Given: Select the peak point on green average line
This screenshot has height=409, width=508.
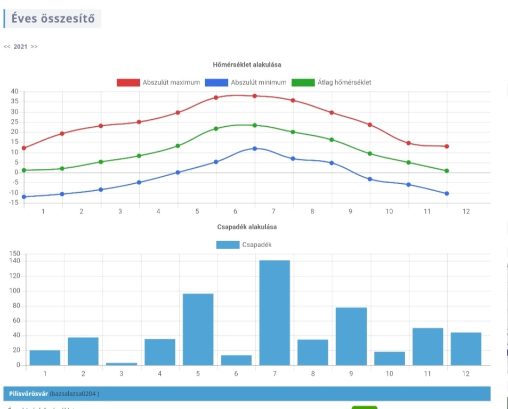Looking at the screenshot, I should tap(255, 125).
